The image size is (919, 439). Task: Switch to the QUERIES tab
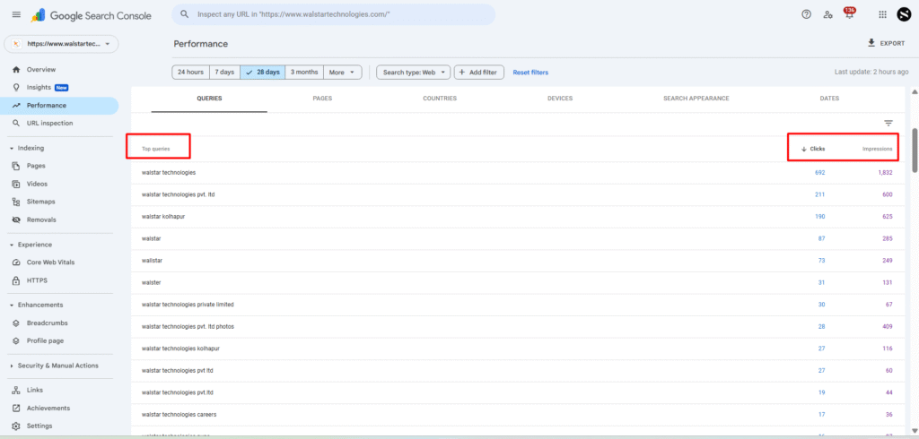pos(209,99)
